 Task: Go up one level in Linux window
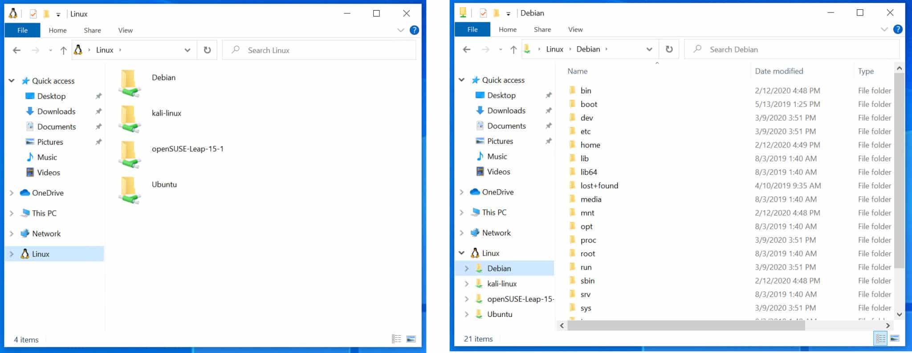[x=64, y=50]
